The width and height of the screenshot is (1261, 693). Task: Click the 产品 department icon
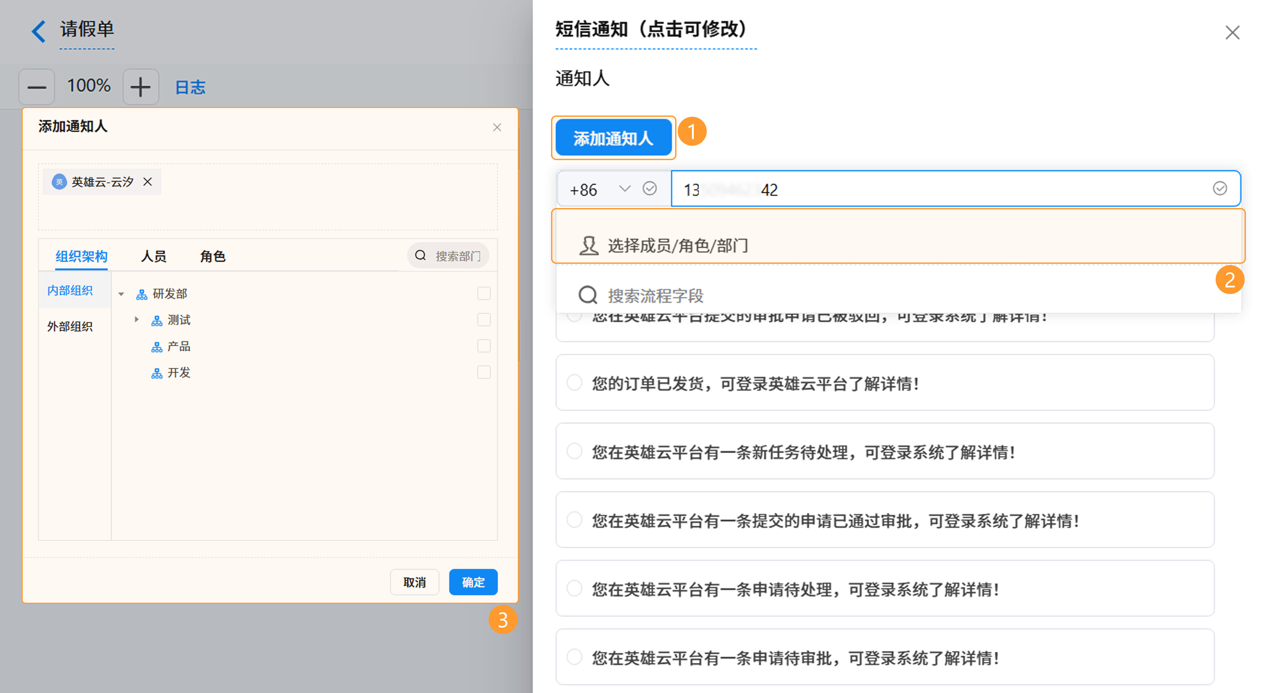157,347
